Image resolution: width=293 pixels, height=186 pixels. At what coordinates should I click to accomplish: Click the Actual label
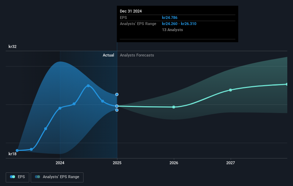pos(108,55)
